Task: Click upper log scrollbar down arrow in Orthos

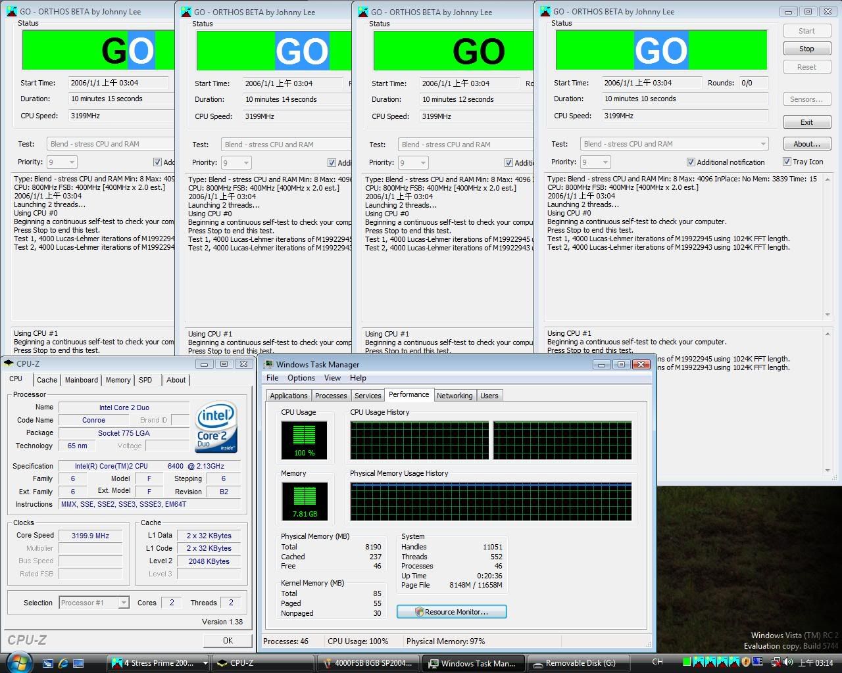Action: click(828, 315)
